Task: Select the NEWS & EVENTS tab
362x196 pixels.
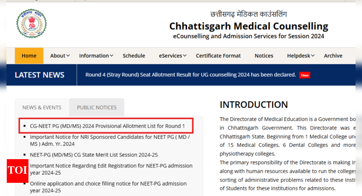Action: tap(42, 107)
